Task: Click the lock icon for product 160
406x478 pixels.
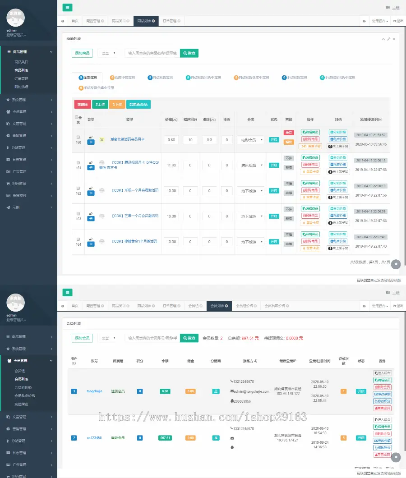Action: [91, 137]
